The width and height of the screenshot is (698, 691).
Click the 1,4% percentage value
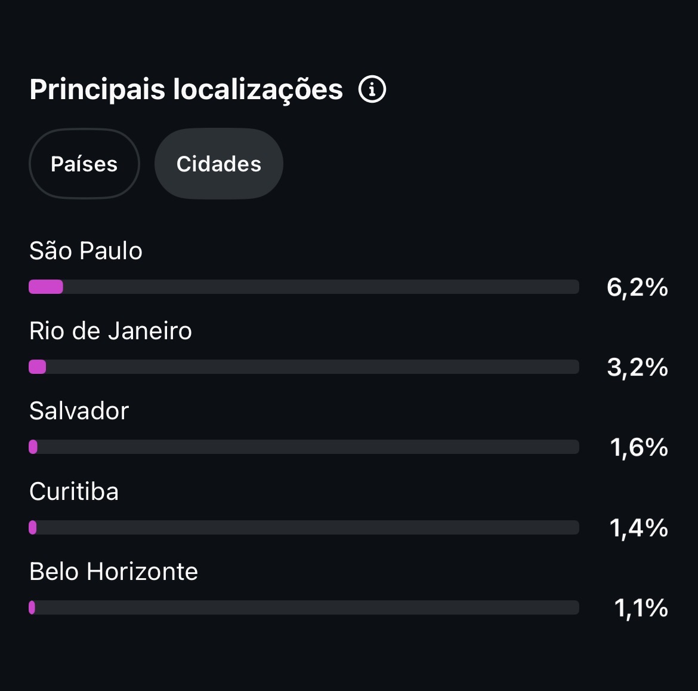click(x=639, y=528)
